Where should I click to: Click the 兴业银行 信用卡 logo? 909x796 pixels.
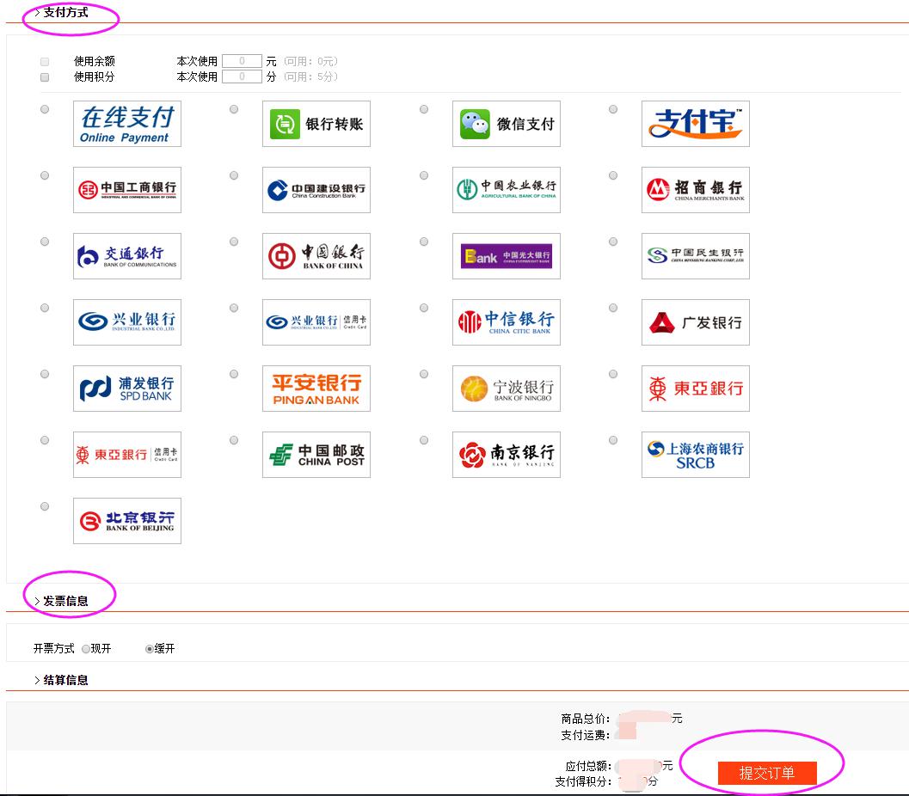(316, 322)
